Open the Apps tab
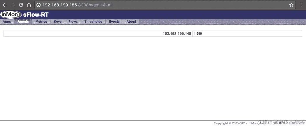306x127 pixels. click(7, 22)
